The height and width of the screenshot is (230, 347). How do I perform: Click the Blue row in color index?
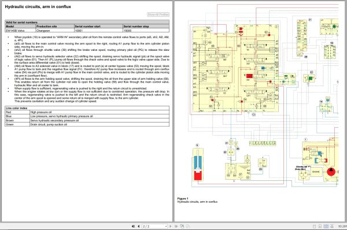pyautogui.click(x=87, y=116)
